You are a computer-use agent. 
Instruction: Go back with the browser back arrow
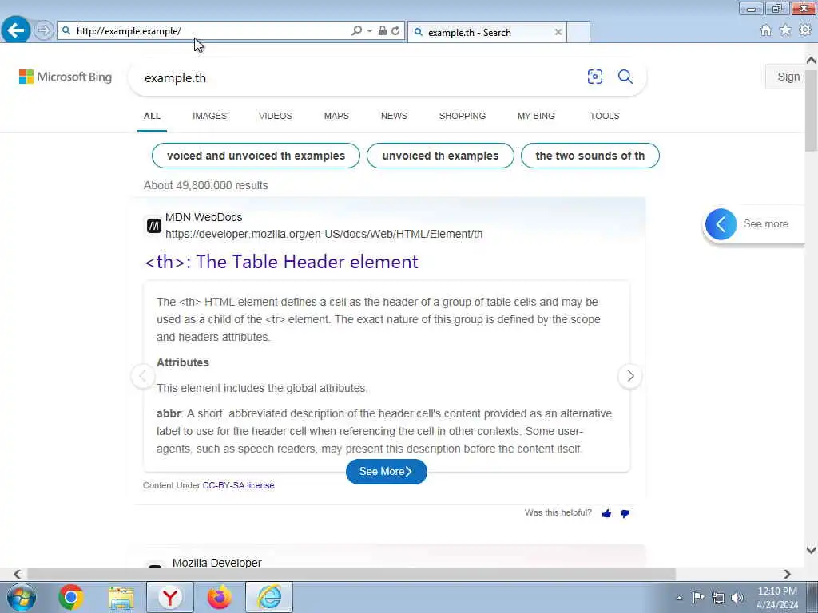pos(15,30)
